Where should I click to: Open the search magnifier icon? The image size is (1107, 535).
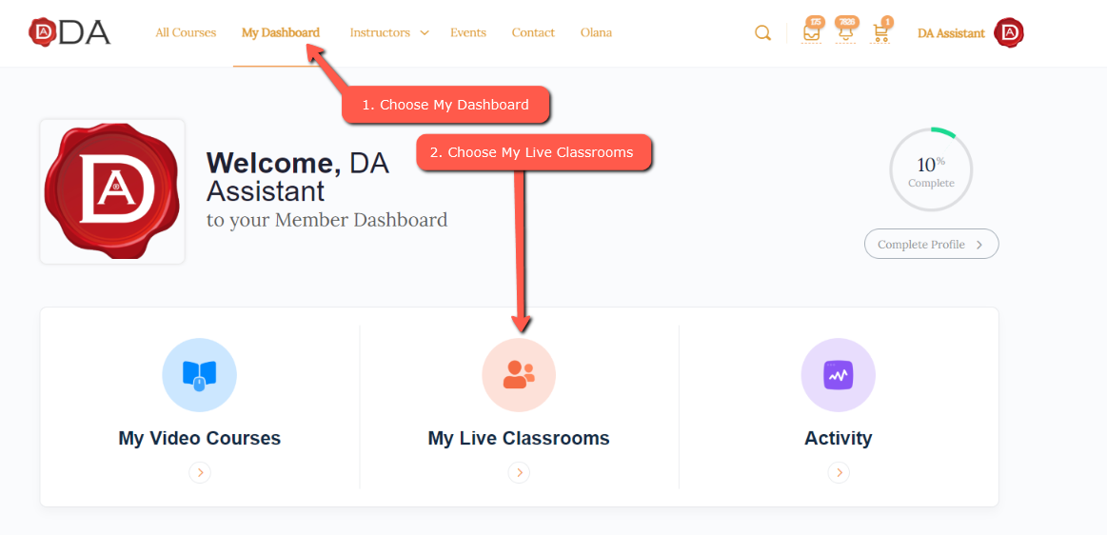(x=762, y=33)
